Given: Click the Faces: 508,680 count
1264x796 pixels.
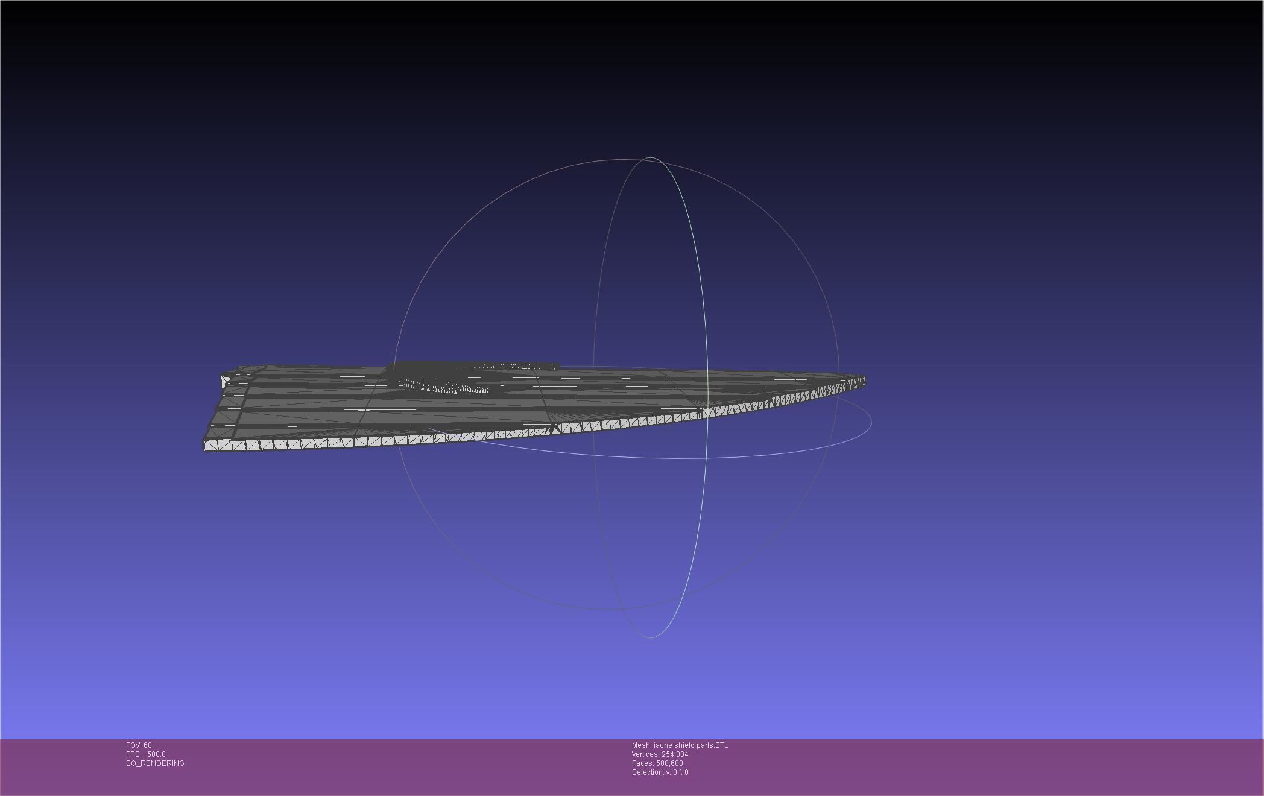Looking at the screenshot, I should coord(657,763).
